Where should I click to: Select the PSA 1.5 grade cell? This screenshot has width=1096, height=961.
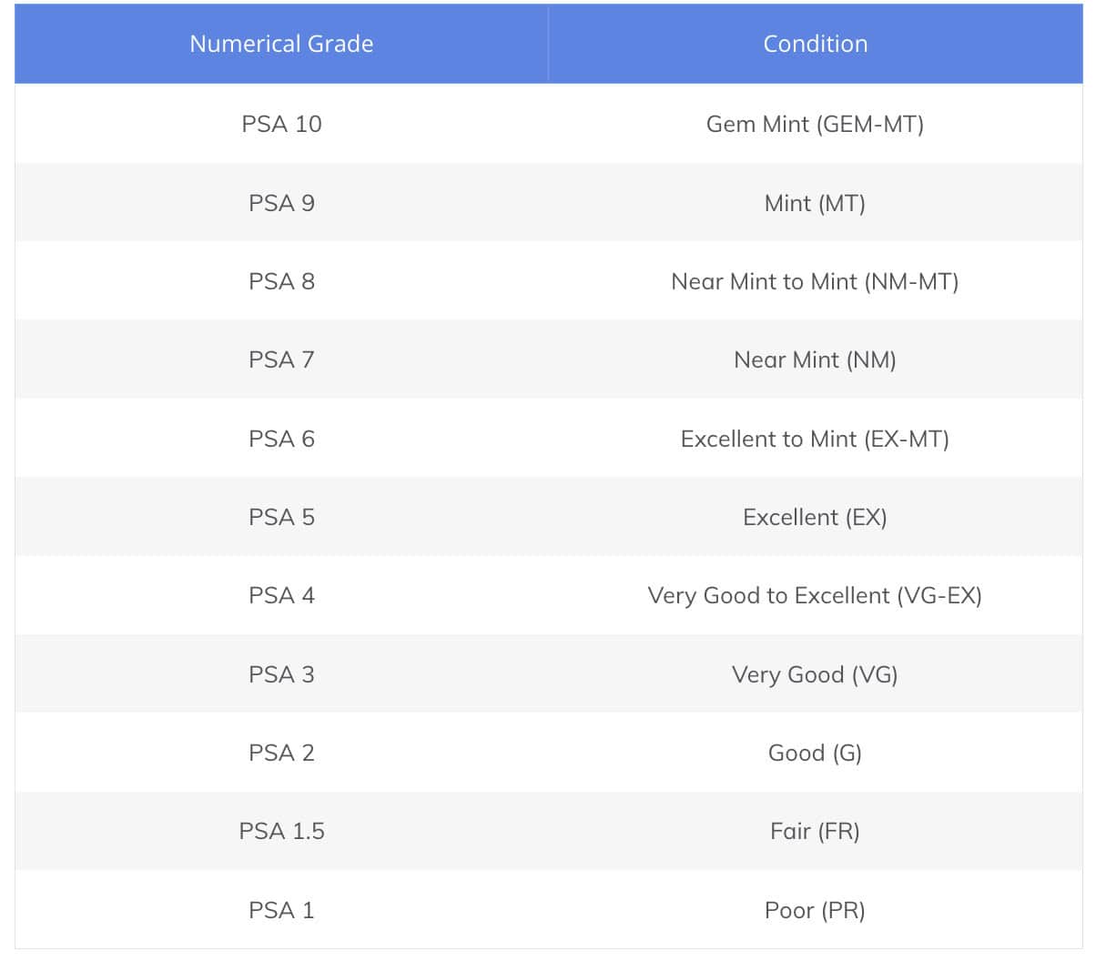tap(281, 831)
